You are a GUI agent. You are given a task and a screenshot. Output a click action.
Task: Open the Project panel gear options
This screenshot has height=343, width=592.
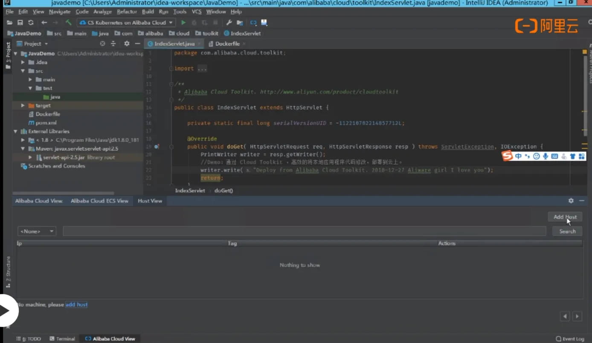pyautogui.click(x=127, y=43)
